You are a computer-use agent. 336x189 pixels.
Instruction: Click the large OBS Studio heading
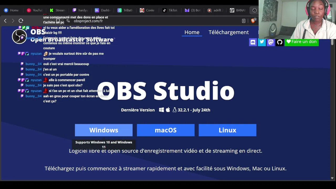pyautogui.click(x=166, y=91)
